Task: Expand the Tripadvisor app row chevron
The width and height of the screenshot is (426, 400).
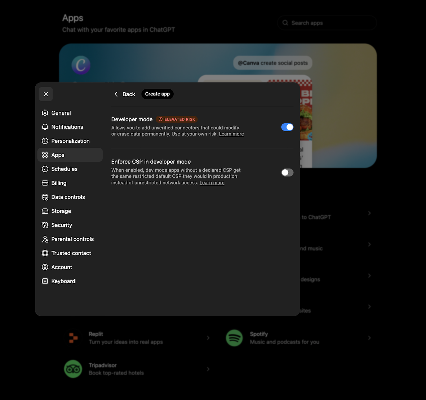Action: click(208, 369)
